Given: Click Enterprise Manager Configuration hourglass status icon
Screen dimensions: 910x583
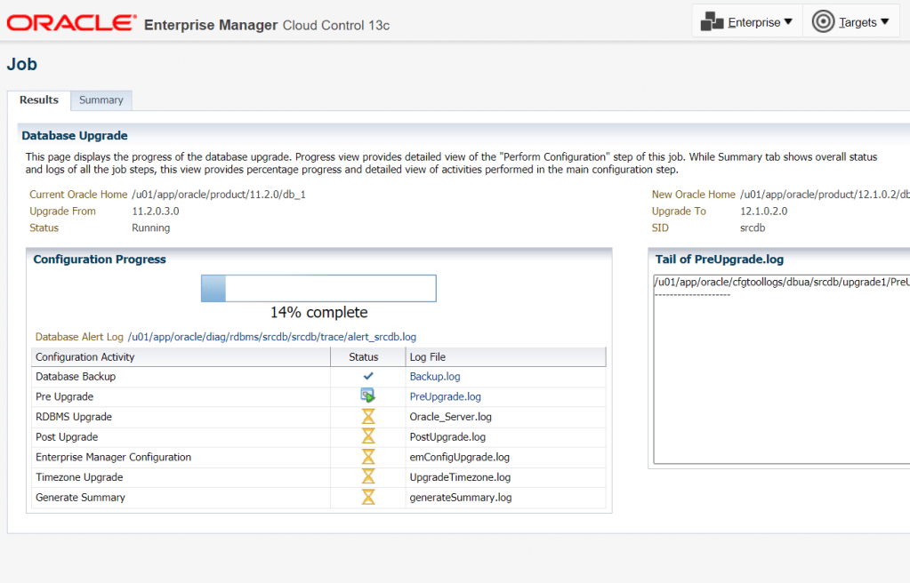Looking at the screenshot, I should pos(368,457).
